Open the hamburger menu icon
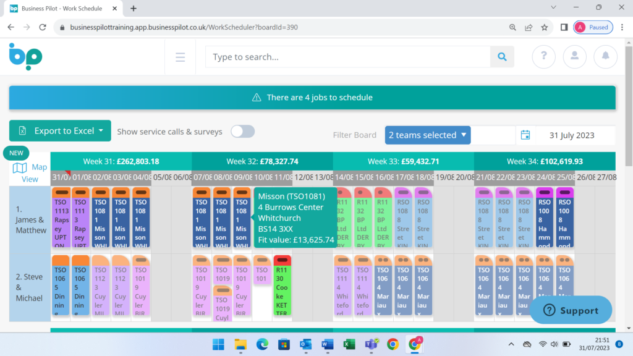 (180, 56)
